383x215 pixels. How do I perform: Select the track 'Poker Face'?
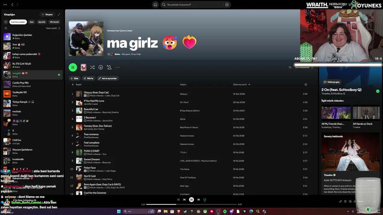click(90, 168)
